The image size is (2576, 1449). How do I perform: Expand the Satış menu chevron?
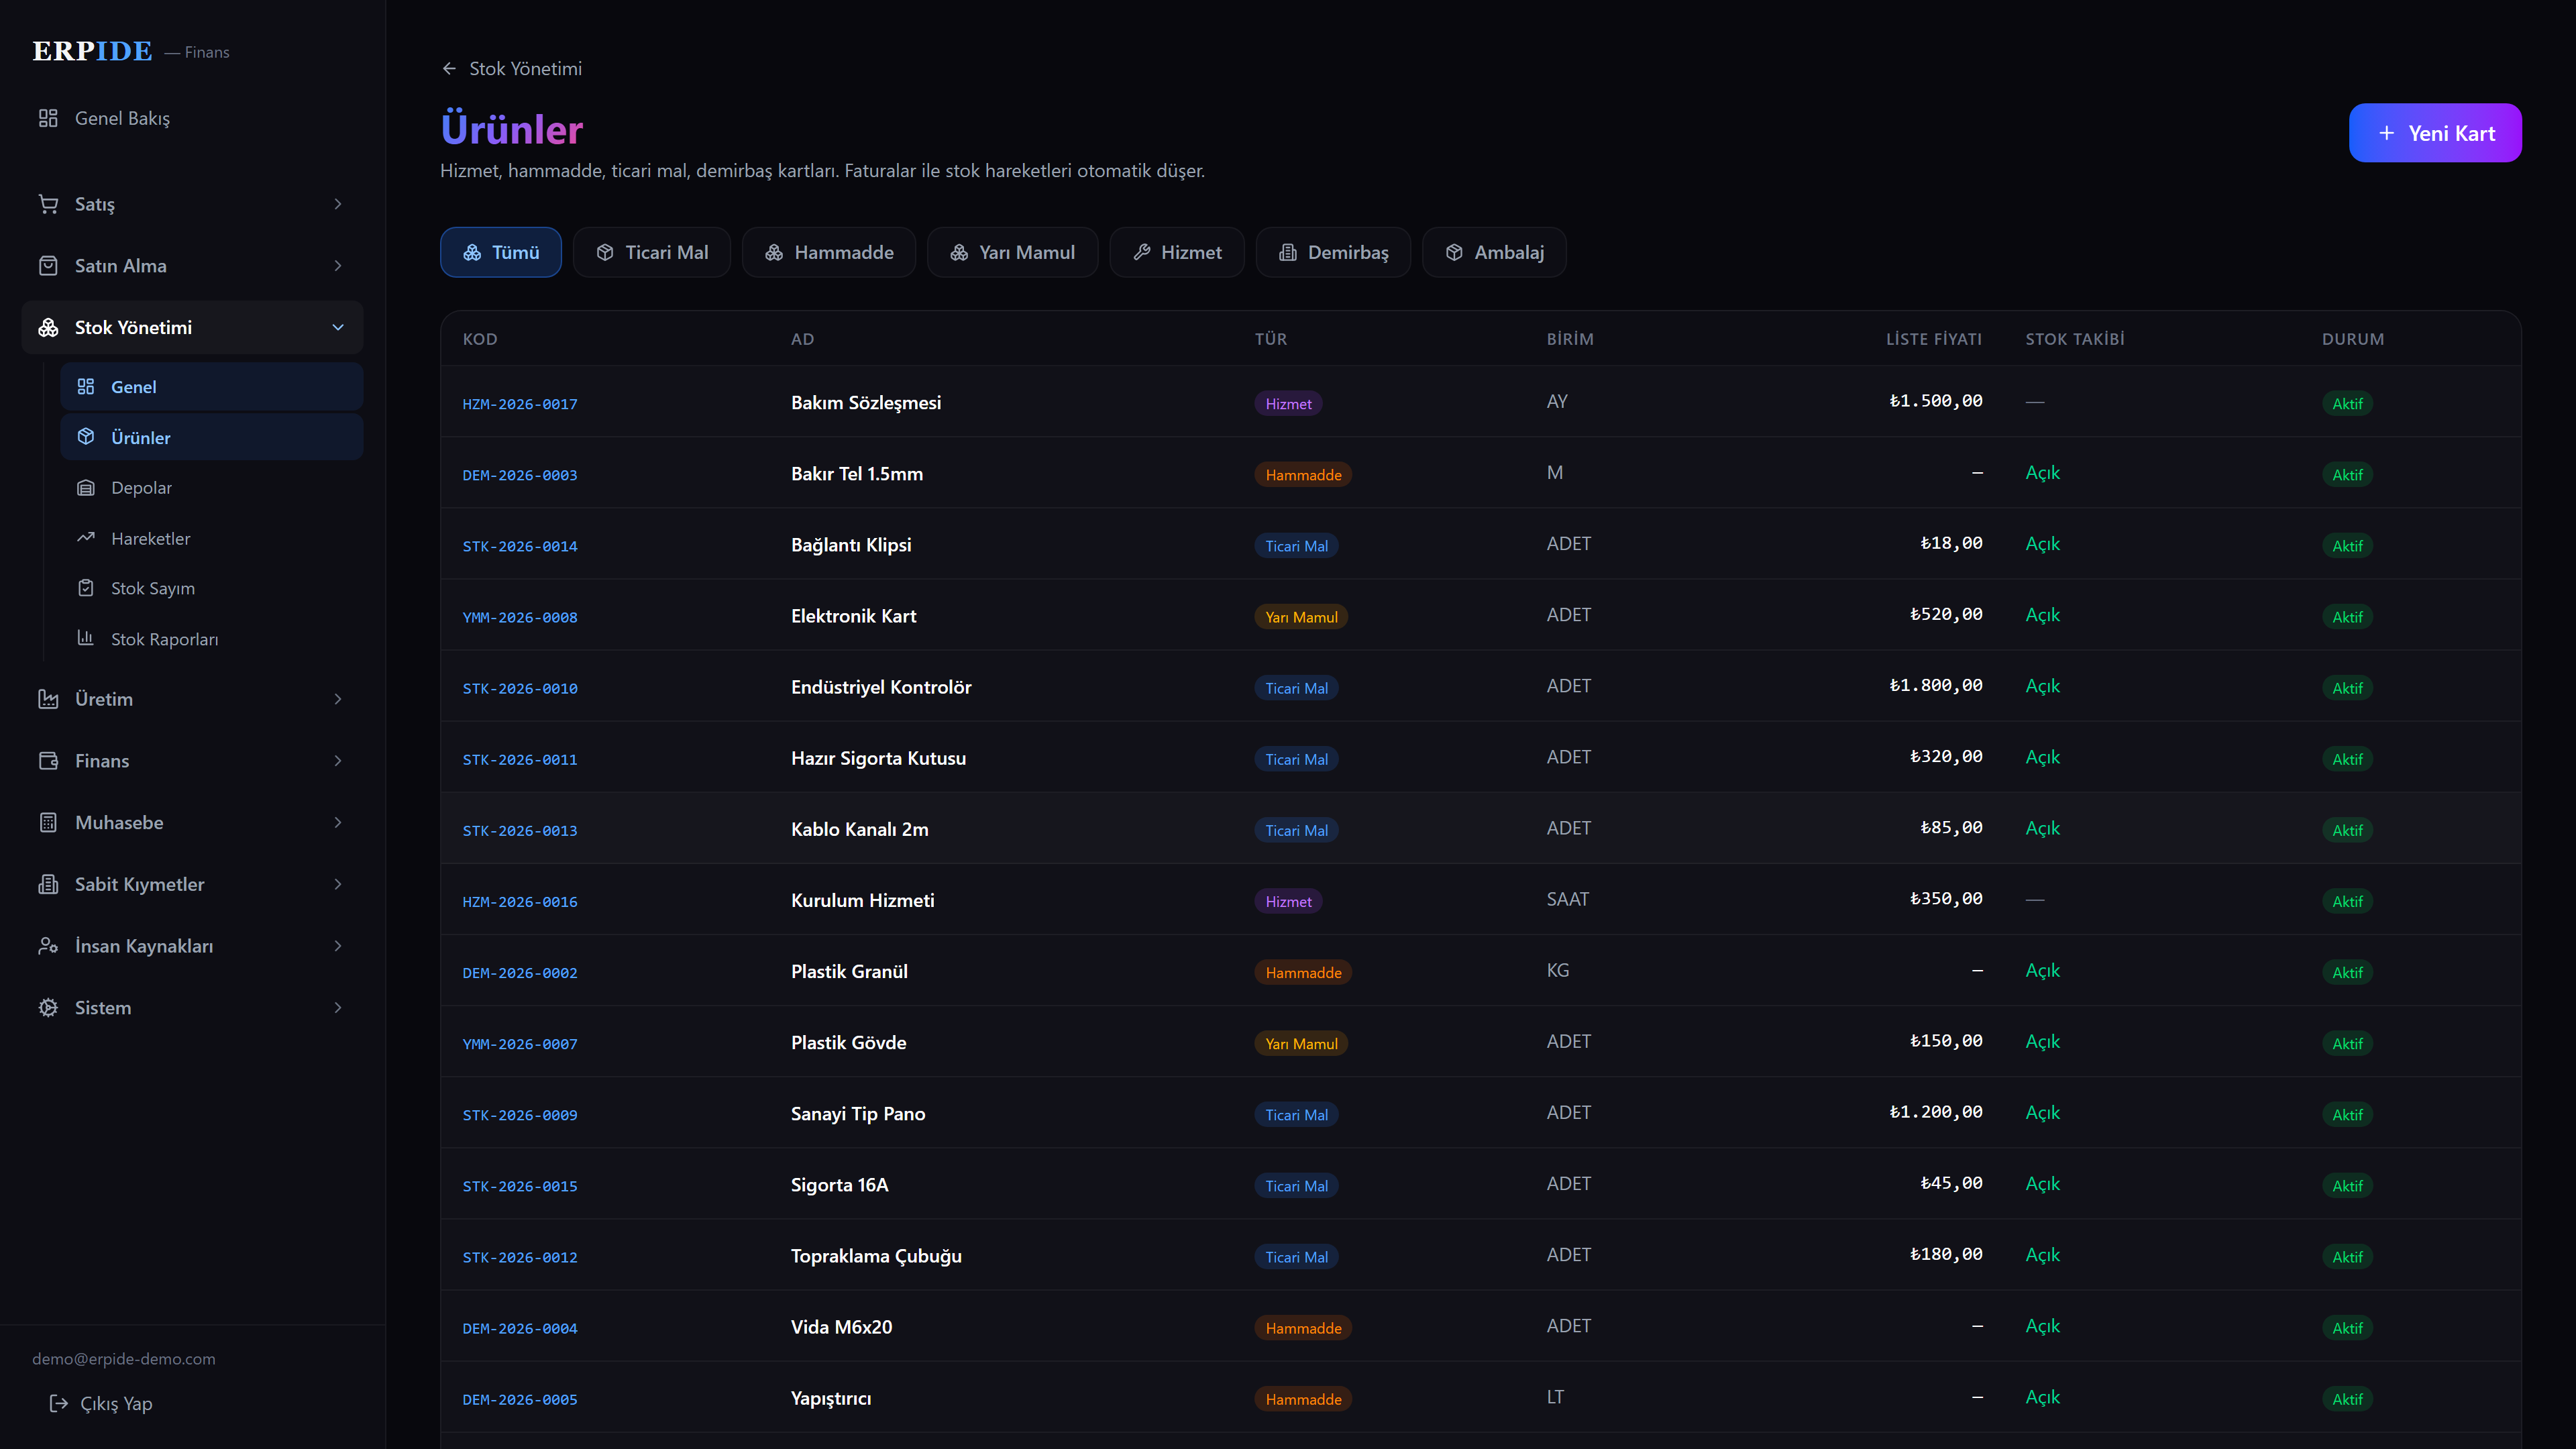pyautogui.click(x=338, y=204)
